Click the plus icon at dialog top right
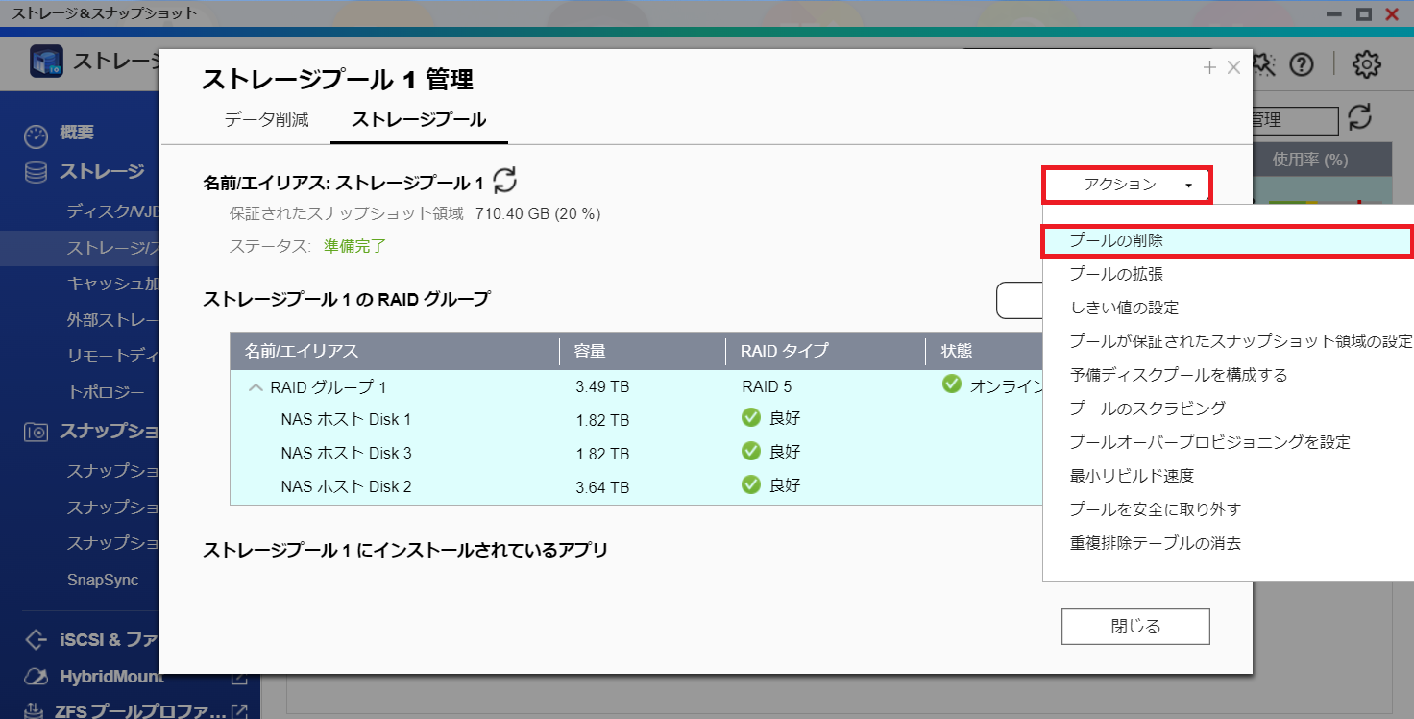 click(x=1209, y=67)
